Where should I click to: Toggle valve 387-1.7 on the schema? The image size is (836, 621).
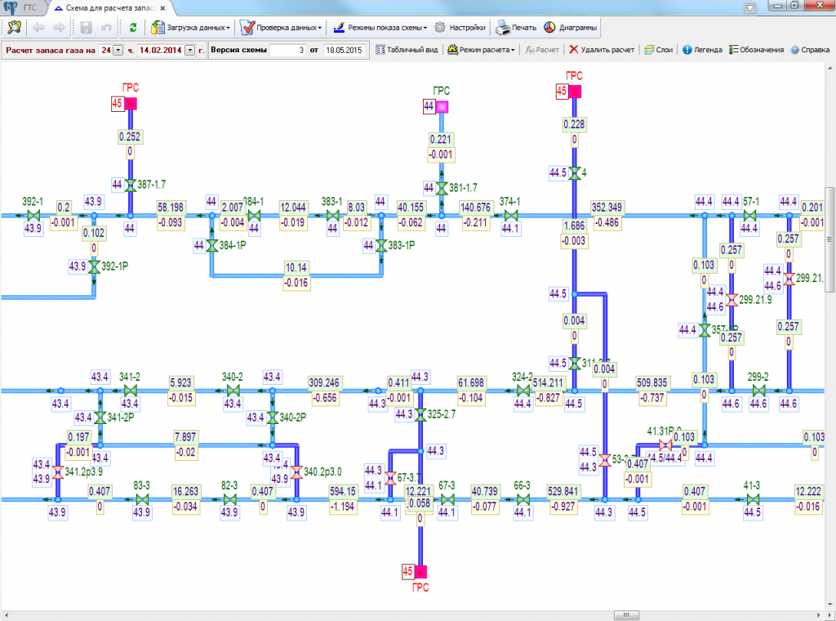coord(130,185)
